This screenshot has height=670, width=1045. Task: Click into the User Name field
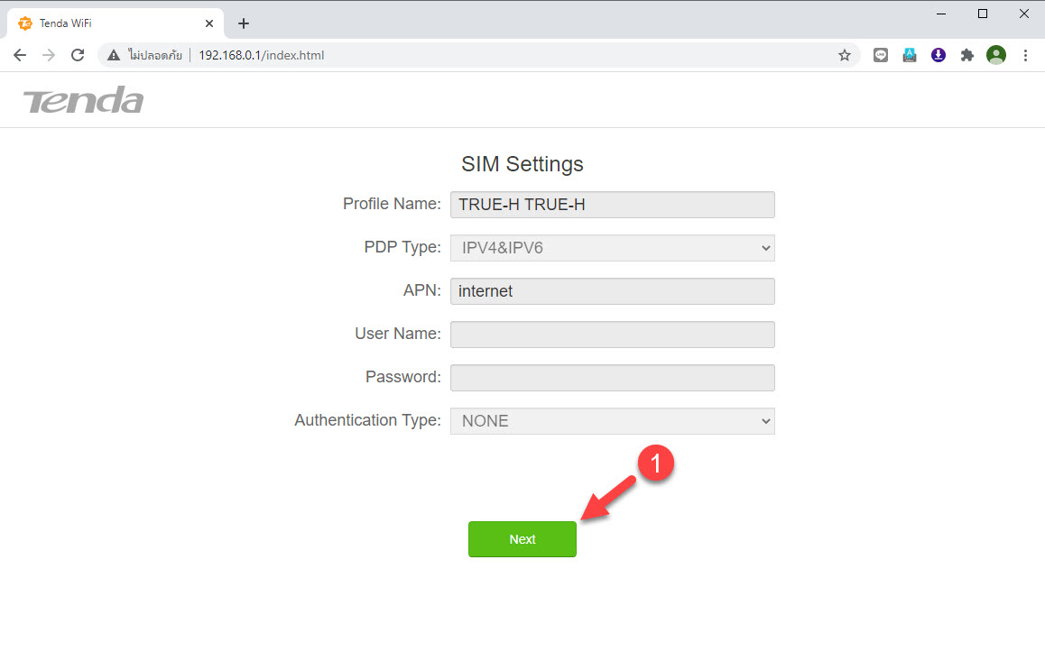(612, 335)
